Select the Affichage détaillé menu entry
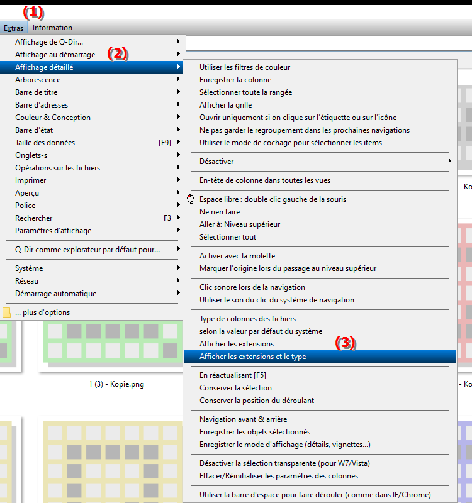 (91, 67)
